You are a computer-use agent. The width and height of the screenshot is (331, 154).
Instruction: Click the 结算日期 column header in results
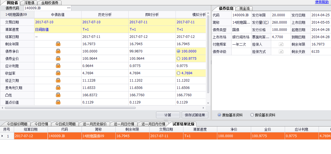(x=31, y=129)
